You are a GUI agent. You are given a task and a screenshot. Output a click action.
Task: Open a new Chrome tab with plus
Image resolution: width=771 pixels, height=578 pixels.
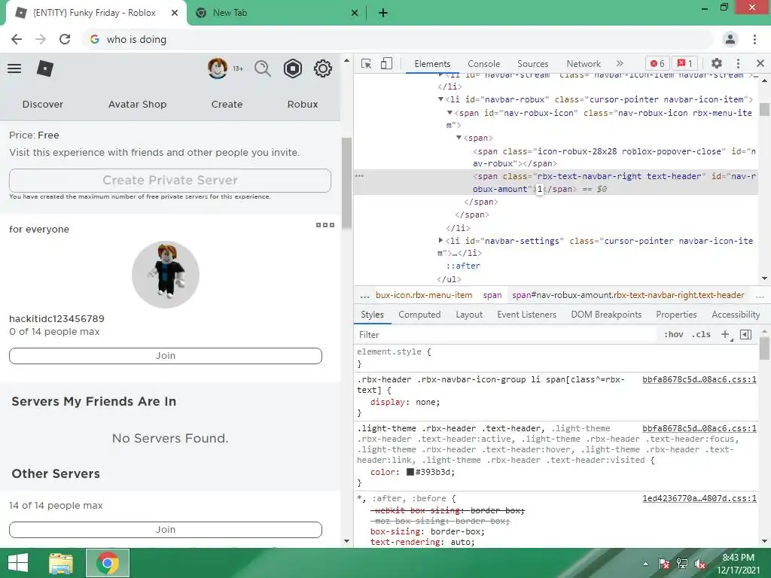click(x=383, y=14)
